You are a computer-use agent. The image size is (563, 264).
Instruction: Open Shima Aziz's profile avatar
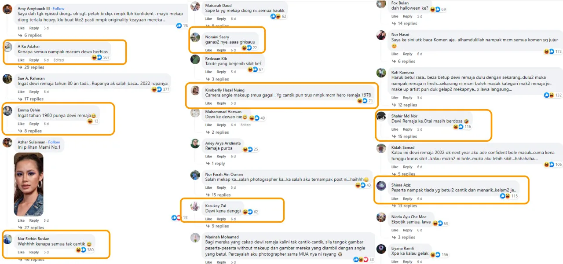tap(381, 185)
